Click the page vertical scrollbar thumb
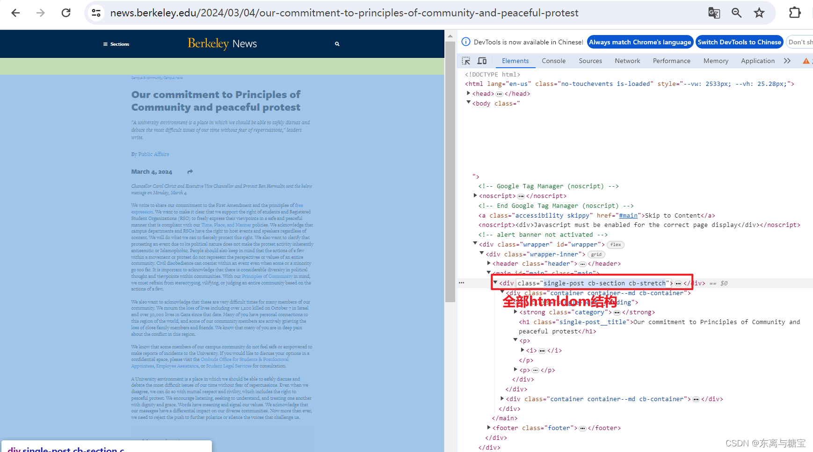The image size is (813, 452). (450, 172)
